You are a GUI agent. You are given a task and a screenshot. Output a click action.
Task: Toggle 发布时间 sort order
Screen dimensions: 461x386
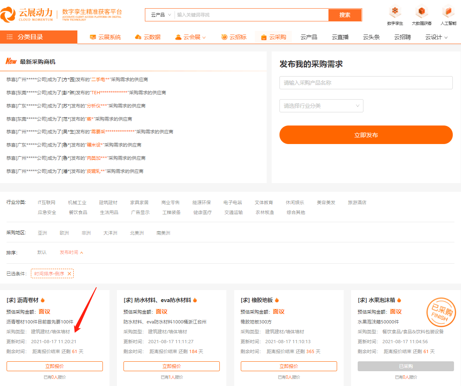71,252
